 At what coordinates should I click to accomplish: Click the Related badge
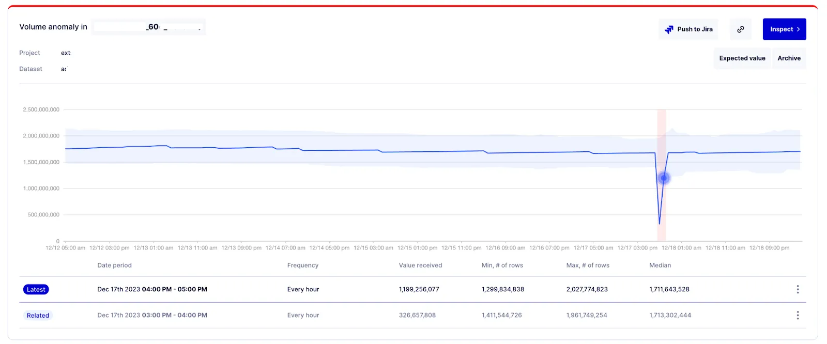click(x=38, y=316)
